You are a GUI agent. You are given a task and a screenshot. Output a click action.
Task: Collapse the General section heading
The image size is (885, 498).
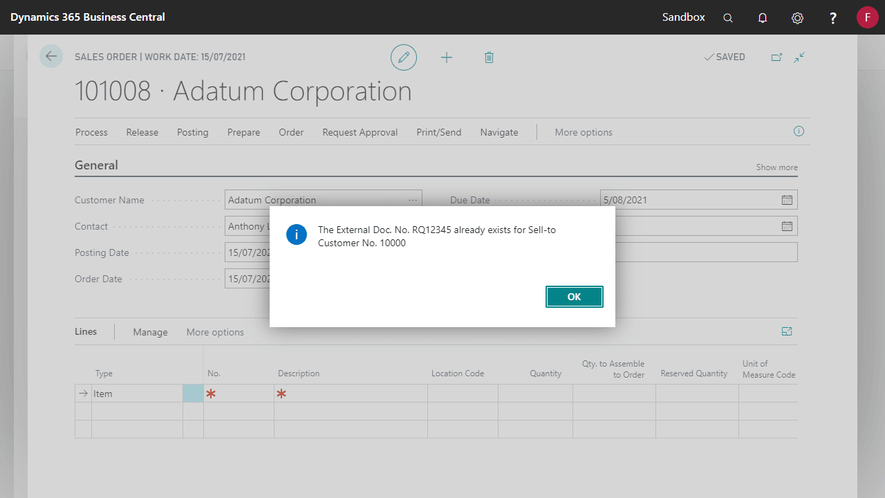pyautogui.click(x=96, y=165)
